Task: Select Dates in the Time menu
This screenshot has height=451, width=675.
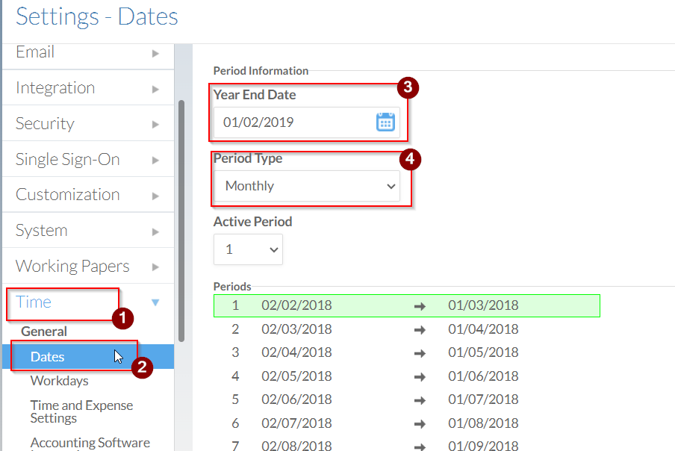Action: [48, 357]
